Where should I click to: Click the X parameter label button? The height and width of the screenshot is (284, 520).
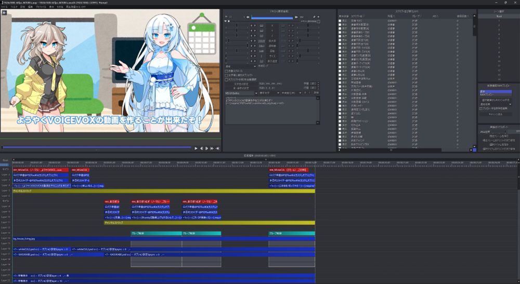272,25
